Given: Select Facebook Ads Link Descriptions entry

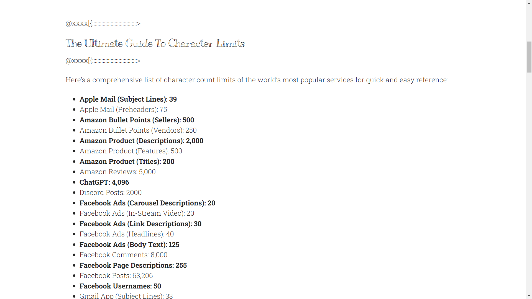Looking at the screenshot, I should pyautogui.click(x=140, y=224).
